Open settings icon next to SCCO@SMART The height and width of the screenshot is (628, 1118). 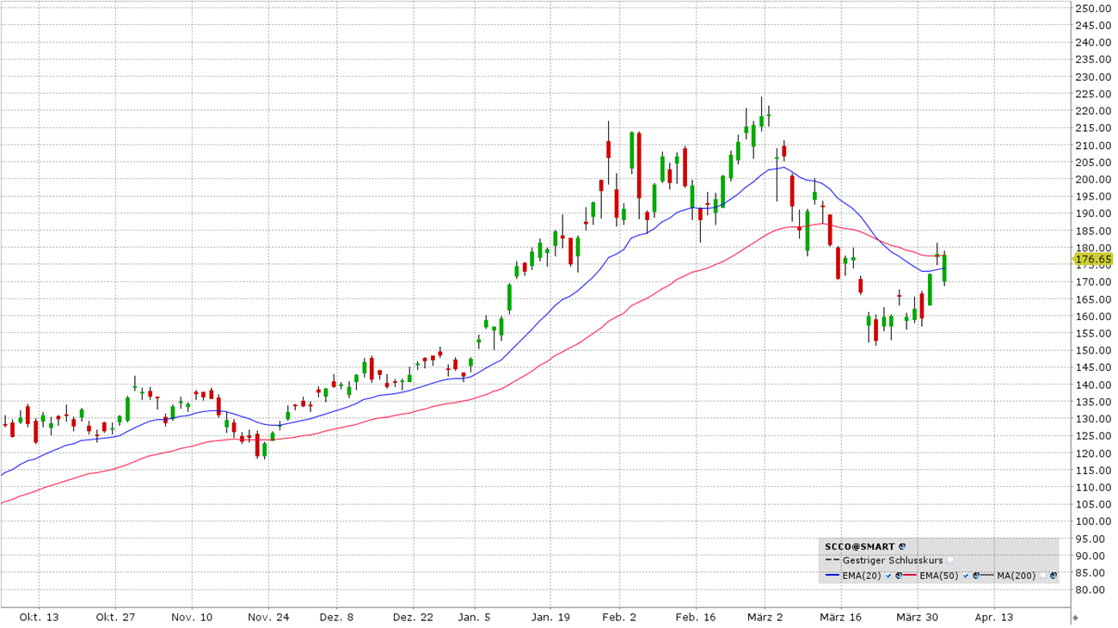tap(902, 546)
